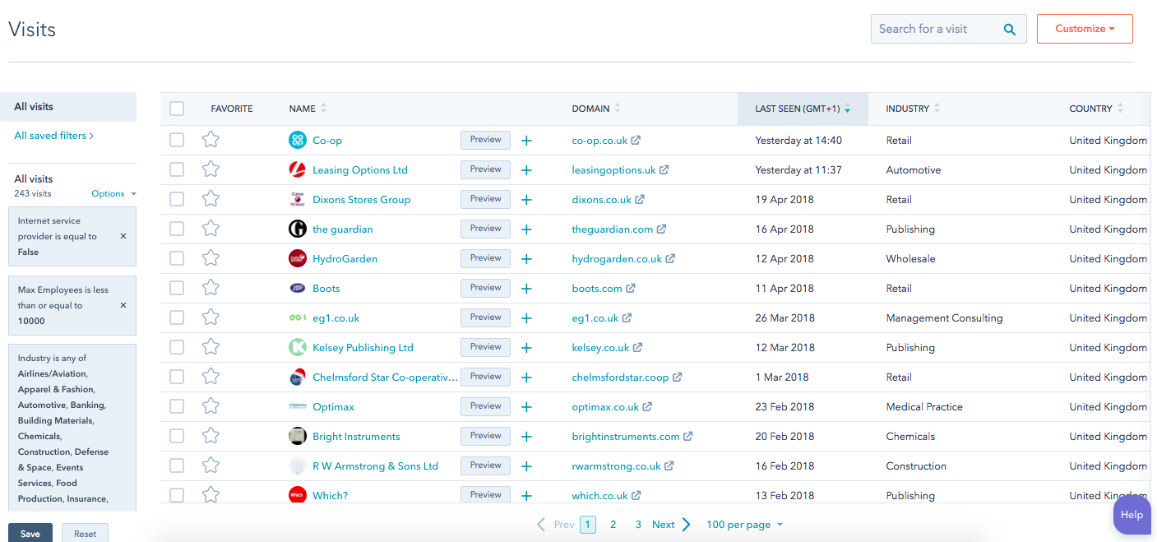Tick the select-all checkbox in header
This screenshot has width=1157, height=542.
(177, 109)
